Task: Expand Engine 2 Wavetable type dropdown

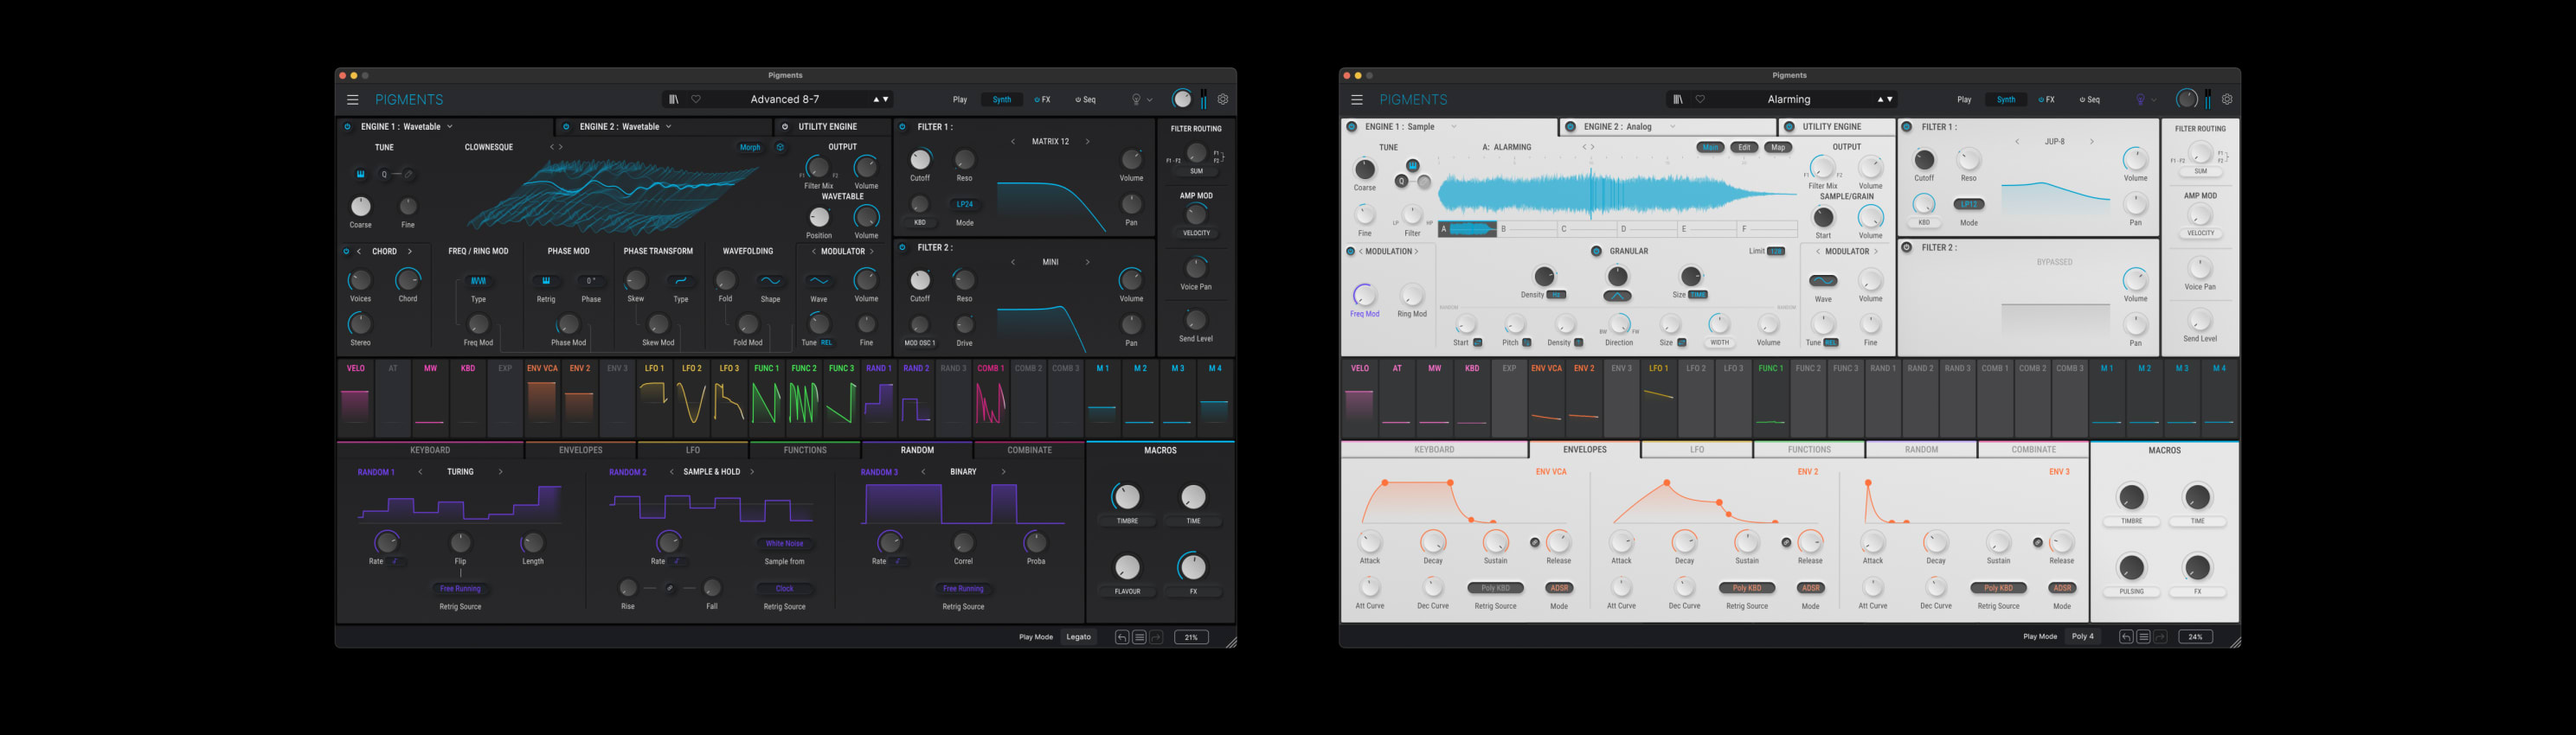Action: pos(669,127)
